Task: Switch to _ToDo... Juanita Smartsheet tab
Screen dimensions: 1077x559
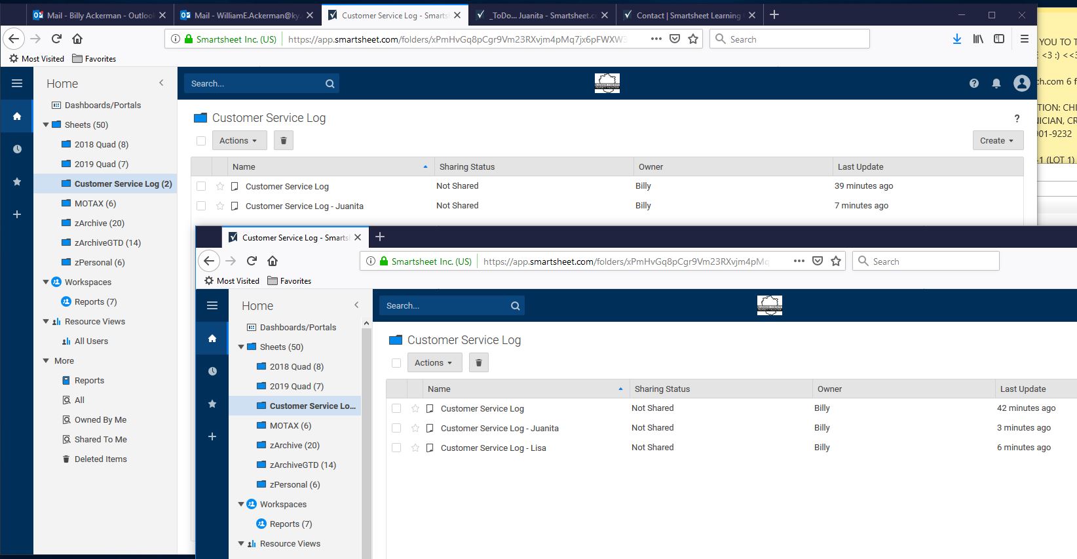Action: click(x=542, y=15)
